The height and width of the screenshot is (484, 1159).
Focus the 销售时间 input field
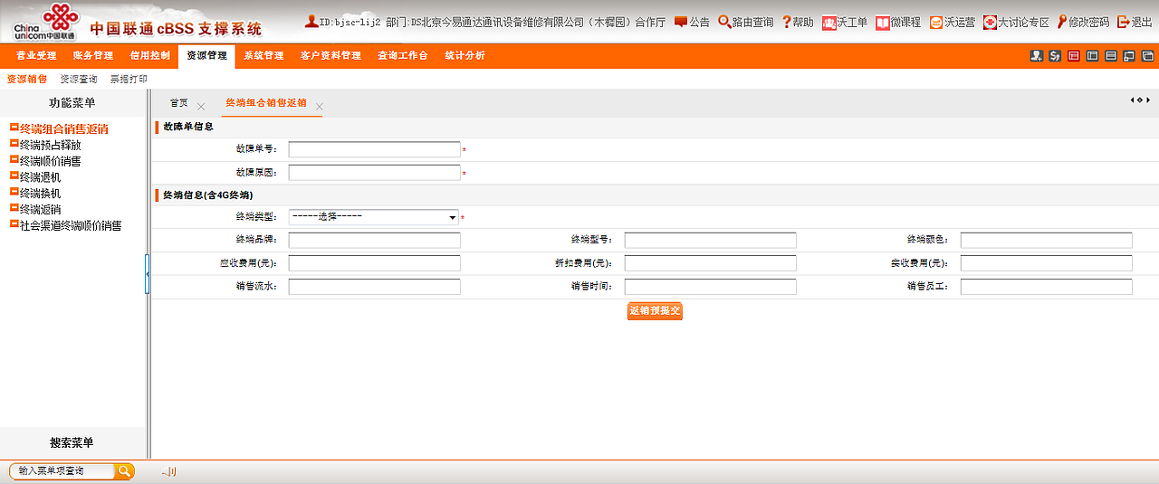click(x=710, y=287)
